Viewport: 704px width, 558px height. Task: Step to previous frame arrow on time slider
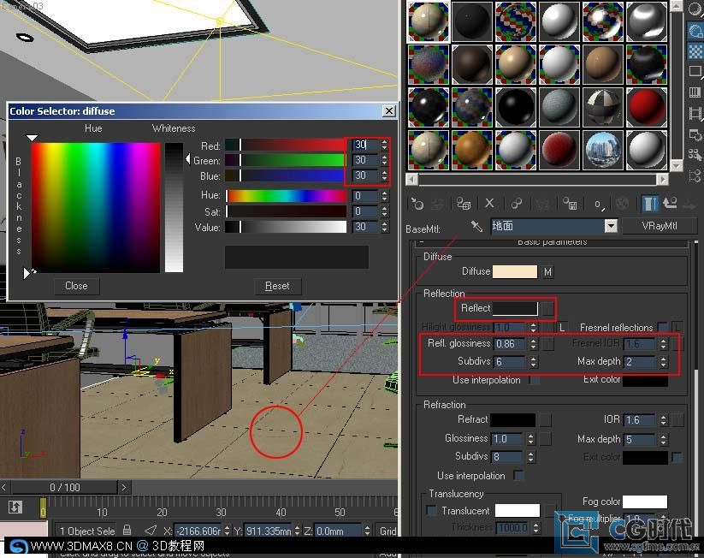click(x=4, y=487)
